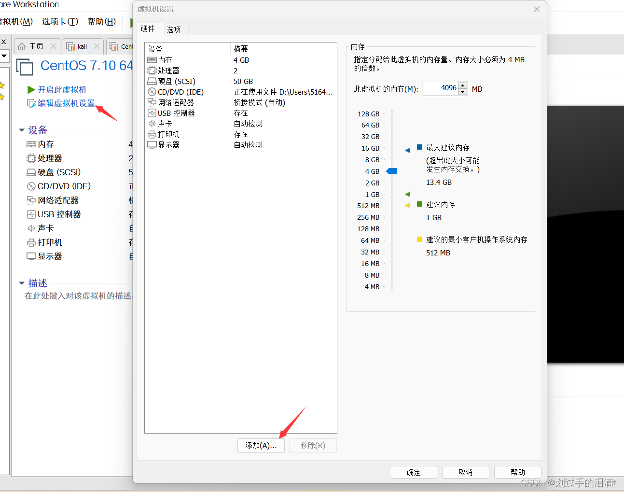Click CD/DVD icon in main window device pane
Screen dimensions: 624x492
31,186
